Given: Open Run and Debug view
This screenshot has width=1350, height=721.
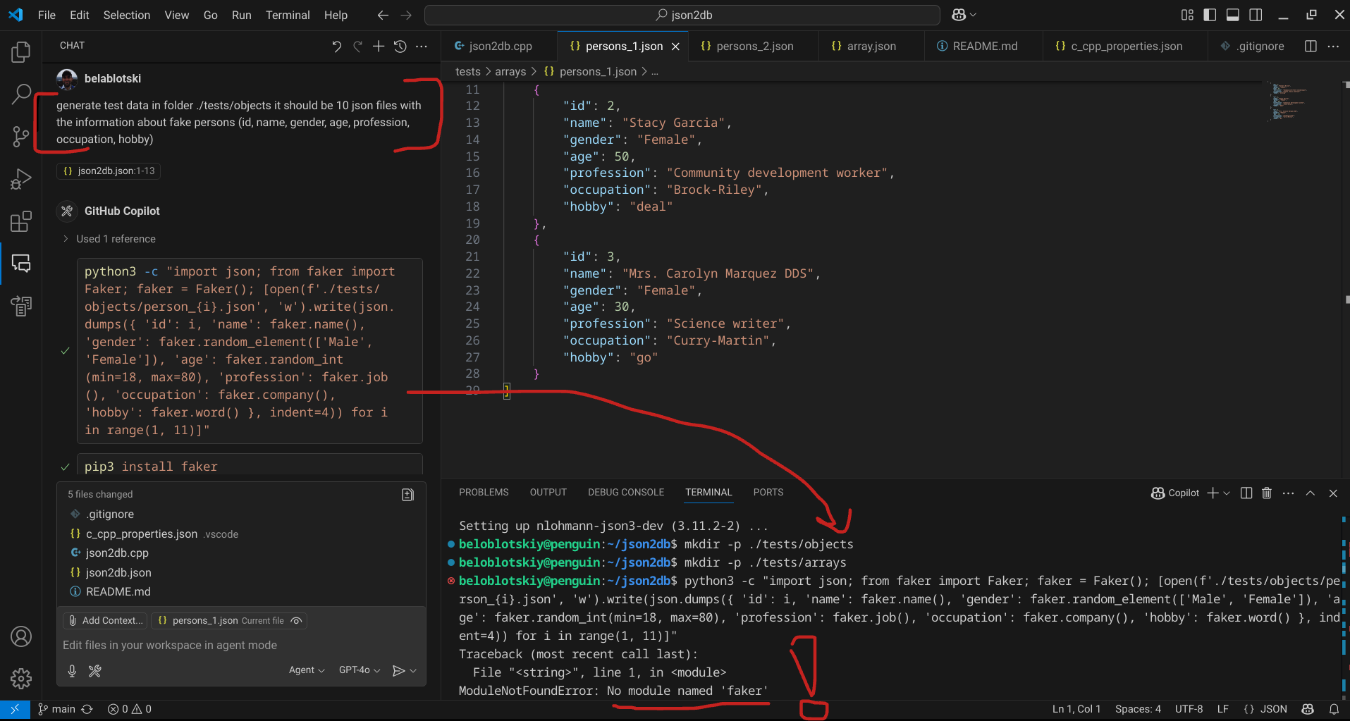Looking at the screenshot, I should click(21, 179).
